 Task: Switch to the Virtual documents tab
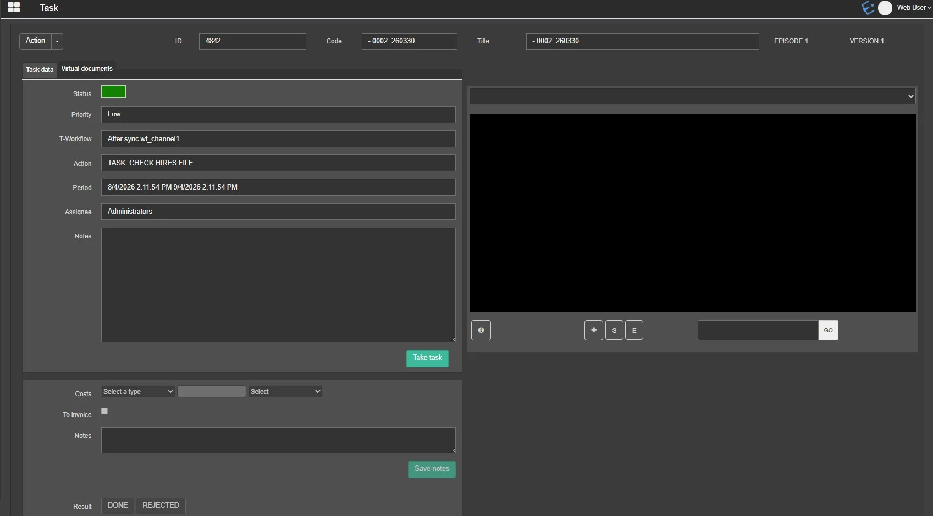tap(87, 69)
